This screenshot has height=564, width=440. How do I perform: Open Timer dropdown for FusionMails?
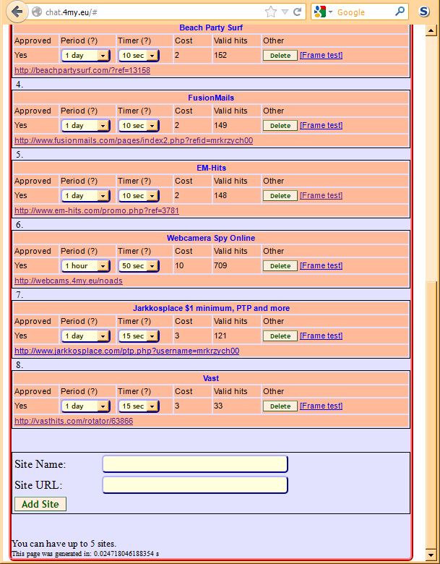point(139,126)
